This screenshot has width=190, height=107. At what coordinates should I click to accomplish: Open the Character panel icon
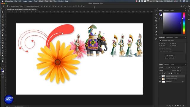pos(156,25)
